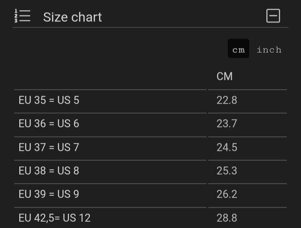Image resolution: width=301 pixels, height=228 pixels.
Task: Click the 23.7 measurement value
Action: [227, 124]
